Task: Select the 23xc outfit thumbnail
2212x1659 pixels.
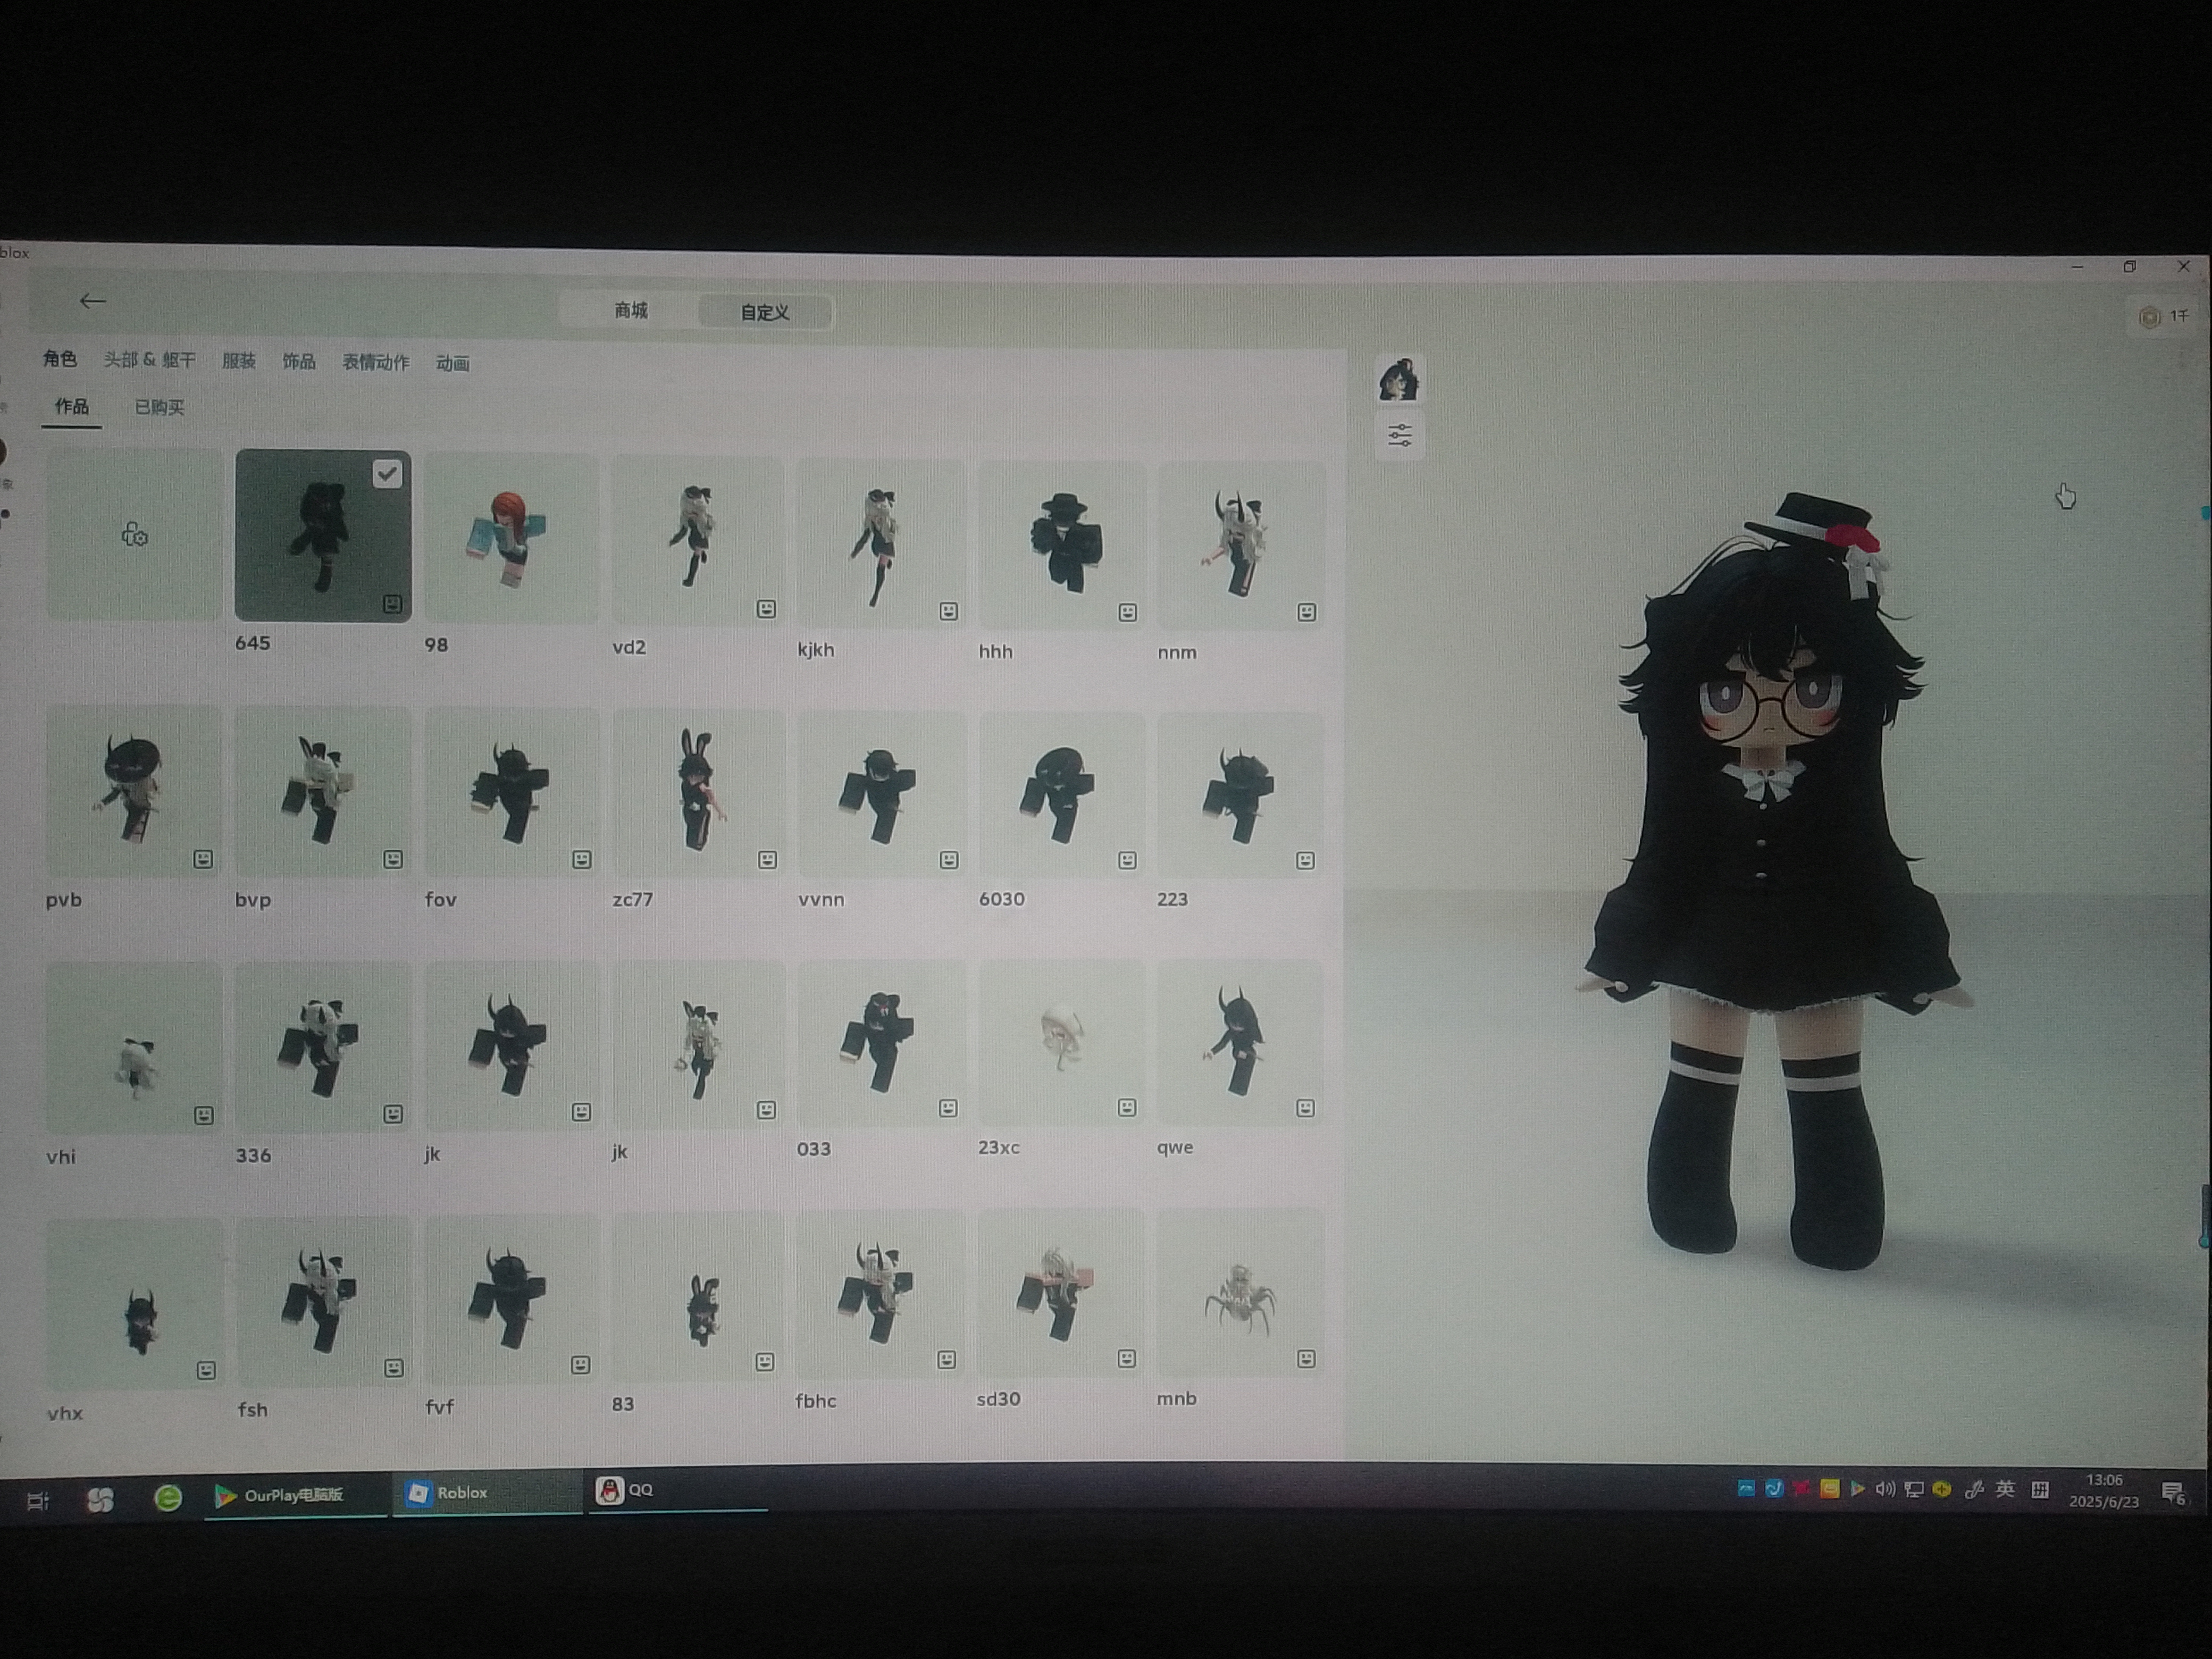Action: tap(1061, 1043)
